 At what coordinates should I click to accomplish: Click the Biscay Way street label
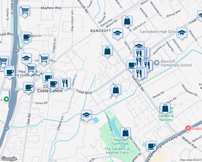(173, 13)
